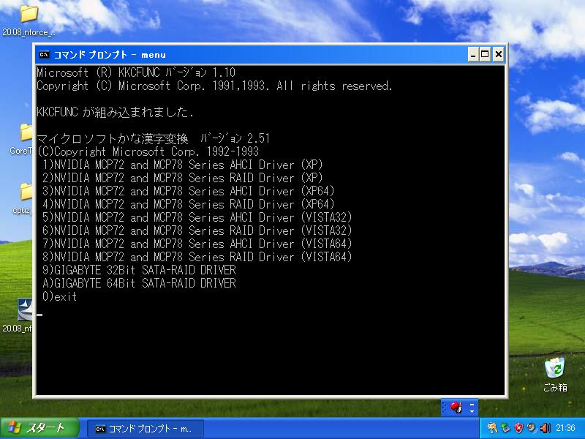Open the language bar options arrow
The width and height of the screenshot is (585, 439).
472,411
